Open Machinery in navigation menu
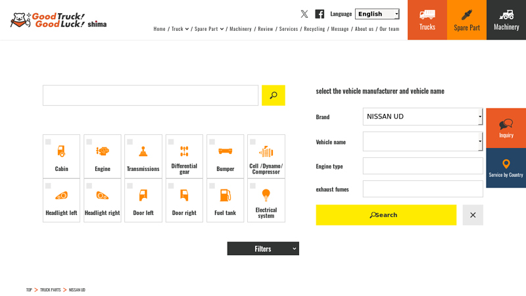The height and width of the screenshot is (296, 526). (x=241, y=29)
